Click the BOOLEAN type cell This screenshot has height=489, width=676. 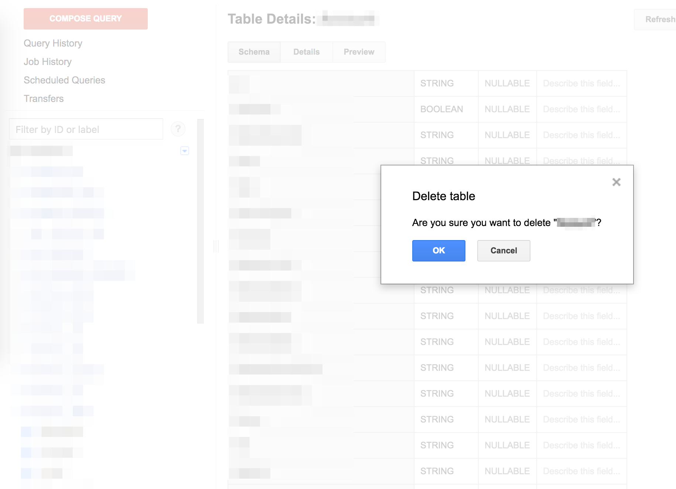pos(441,109)
